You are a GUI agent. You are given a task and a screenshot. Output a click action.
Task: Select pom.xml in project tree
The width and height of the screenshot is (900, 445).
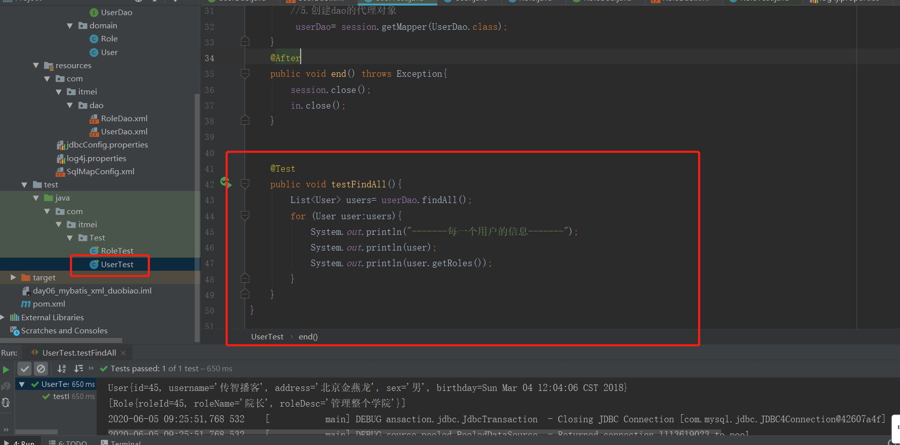point(49,304)
